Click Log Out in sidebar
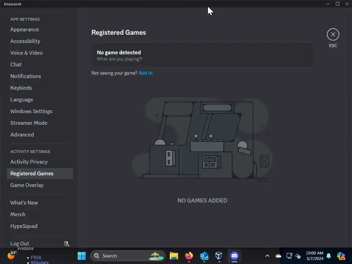The height and width of the screenshot is (264, 352). point(20,244)
